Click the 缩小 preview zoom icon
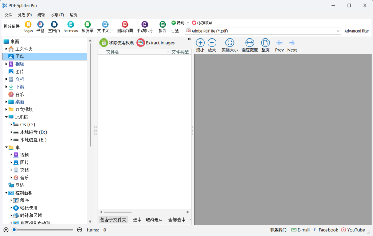The height and width of the screenshot is (236, 373). [x=200, y=45]
